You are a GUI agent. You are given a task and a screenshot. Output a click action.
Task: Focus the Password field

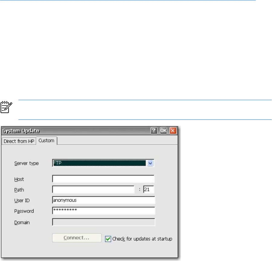104,210
